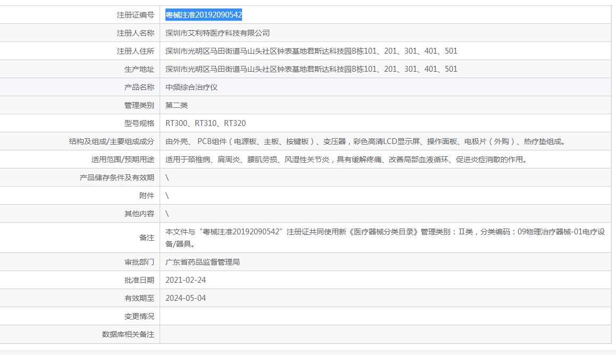Click the backslash value in 附件 row

click(x=167, y=196)
